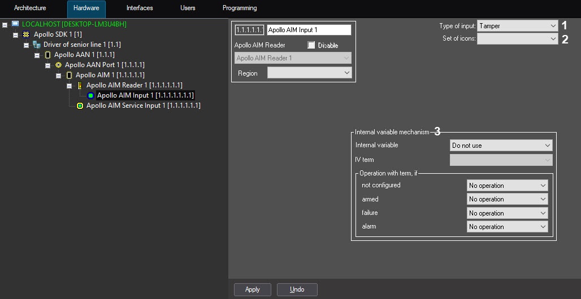
Task: Click the Apollo AIM 1 device icon
Action: coord(69,75)
